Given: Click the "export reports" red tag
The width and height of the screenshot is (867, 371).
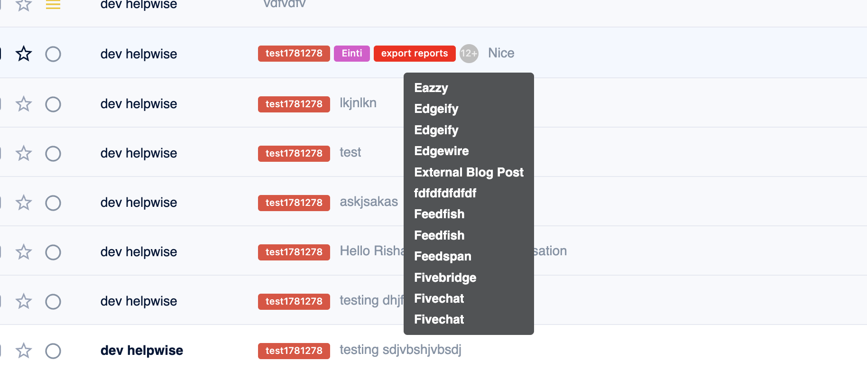Looking at the screenshot, I should [415, 54].
